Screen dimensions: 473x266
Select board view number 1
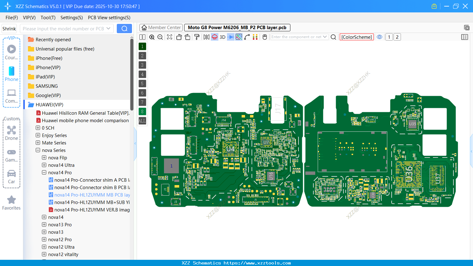[x=389, y=37]
